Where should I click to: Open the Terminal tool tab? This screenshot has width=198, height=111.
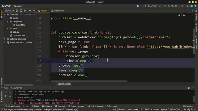60,106
